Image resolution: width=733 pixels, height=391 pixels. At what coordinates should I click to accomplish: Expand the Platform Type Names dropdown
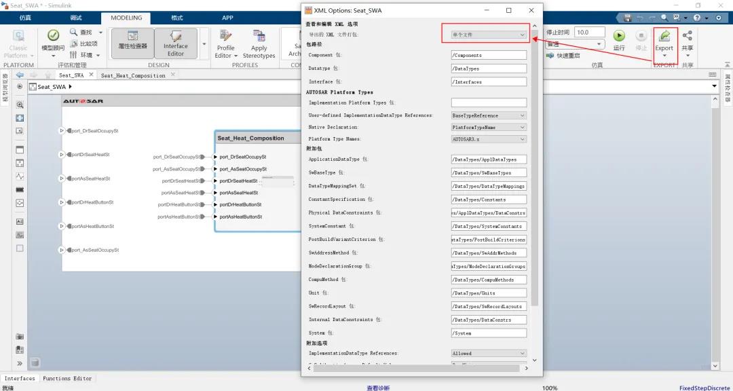489,139
